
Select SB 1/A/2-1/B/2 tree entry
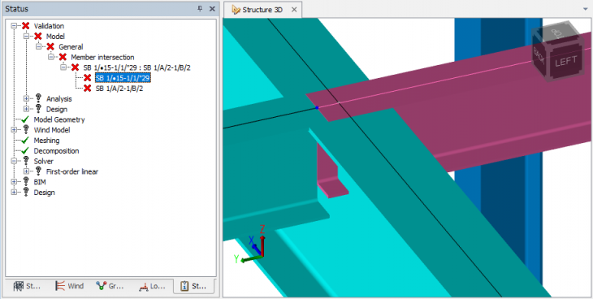pos(119,89)
